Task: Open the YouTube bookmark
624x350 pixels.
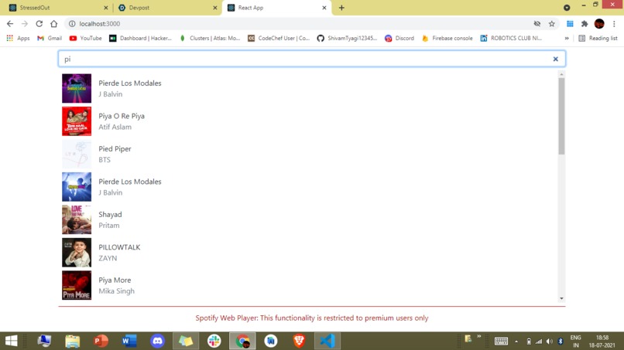Action: tap(86, 38)
